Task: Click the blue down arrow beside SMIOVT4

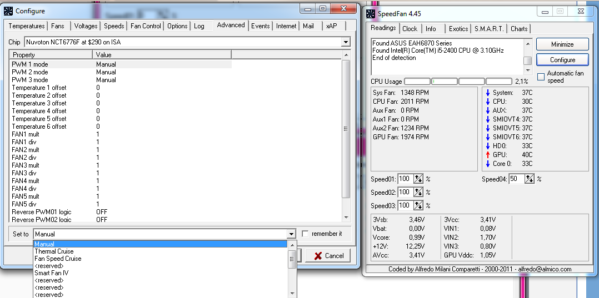Action: point(487,119)
